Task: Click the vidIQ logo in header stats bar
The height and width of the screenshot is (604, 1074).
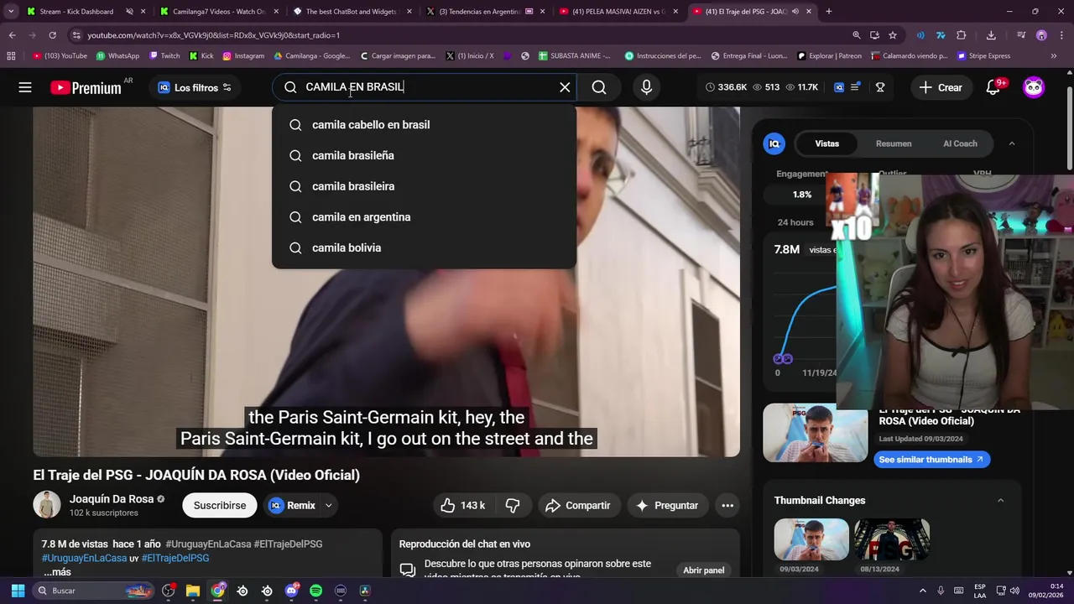Action: point(839,87)
